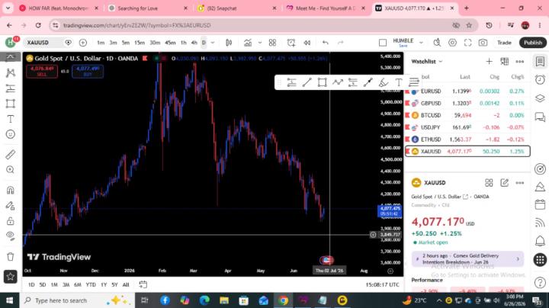Click the Publish button
The image size is (549, 308).
click(x=533, y=43)
